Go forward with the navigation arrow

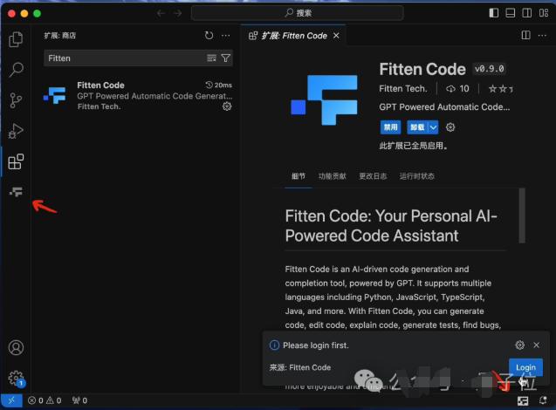coord(178,13)
